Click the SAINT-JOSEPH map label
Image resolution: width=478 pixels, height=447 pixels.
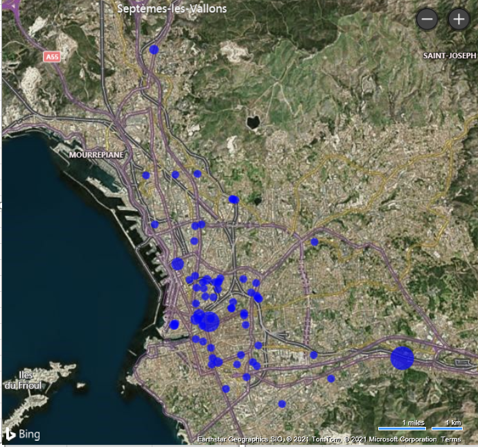click(x=450, y=55)
